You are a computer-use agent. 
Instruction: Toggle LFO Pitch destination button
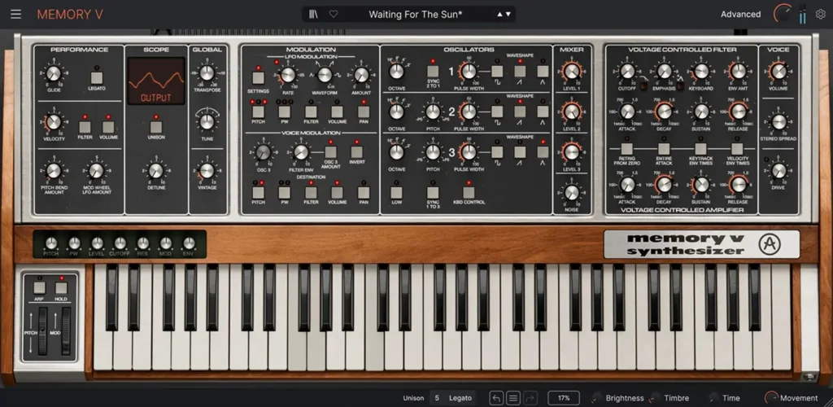click(x=258, y=112)
